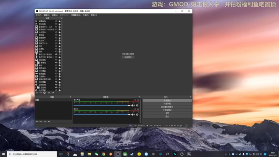Open the 编辑(E) menu

pos(46,15)
